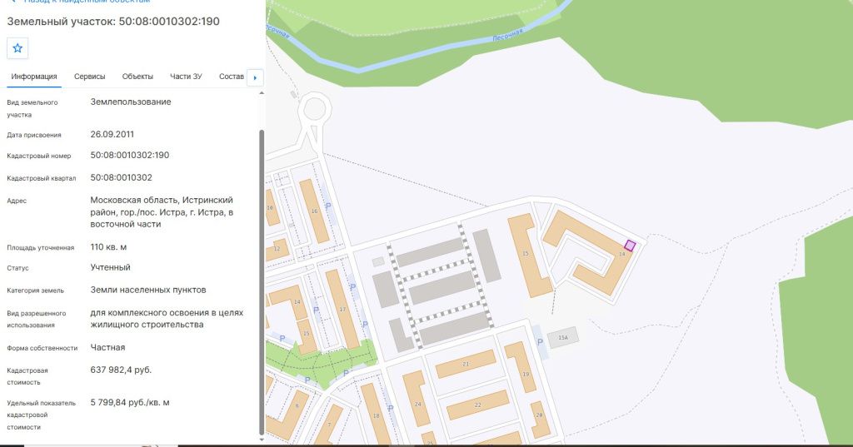Click the status value Учтенный
The width and height of the screenshot is (853, 447).
click(111, 267)
